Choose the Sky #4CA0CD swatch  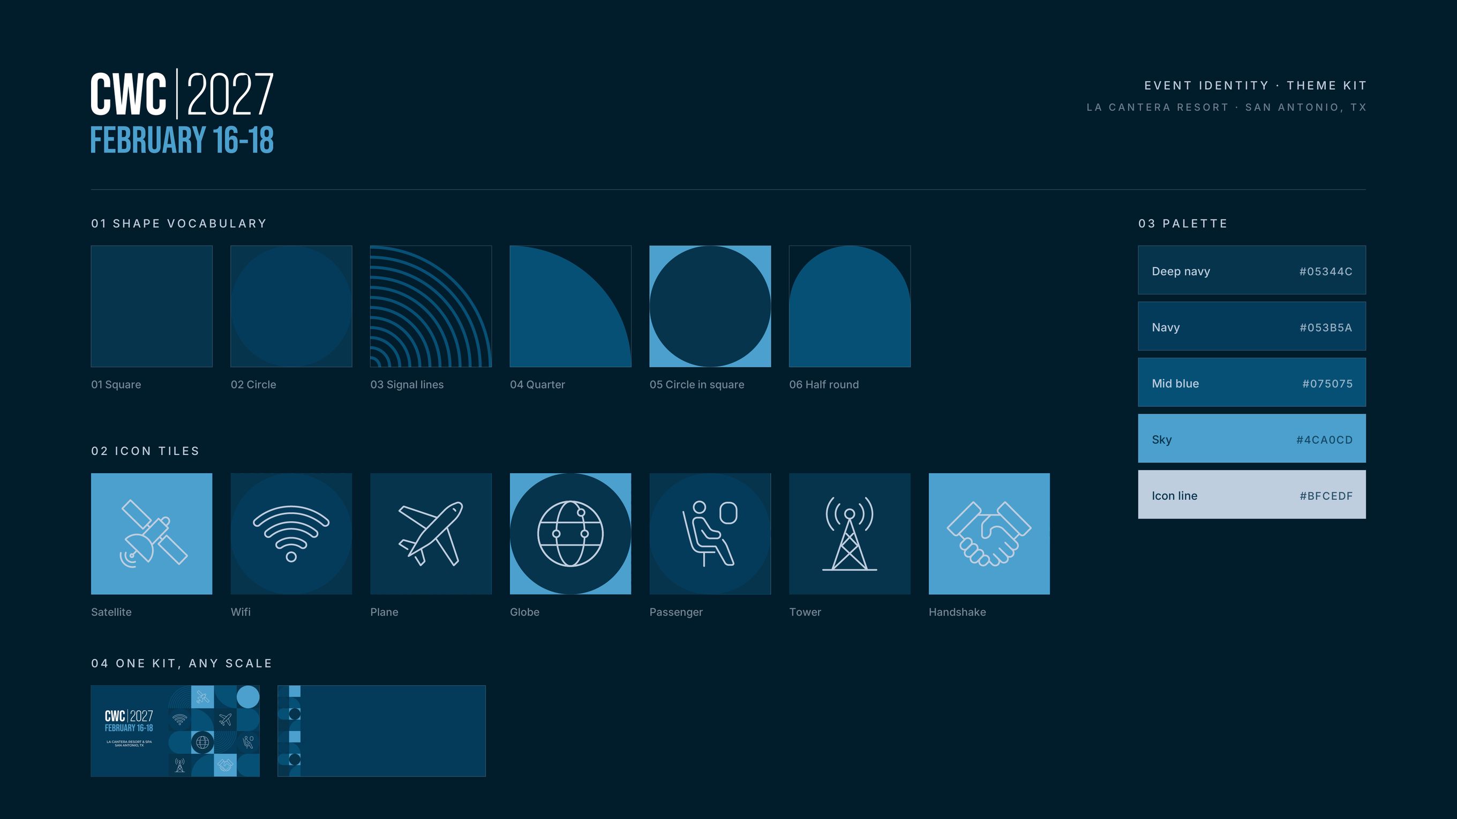pyautogui.click(x=1252, y=438)
